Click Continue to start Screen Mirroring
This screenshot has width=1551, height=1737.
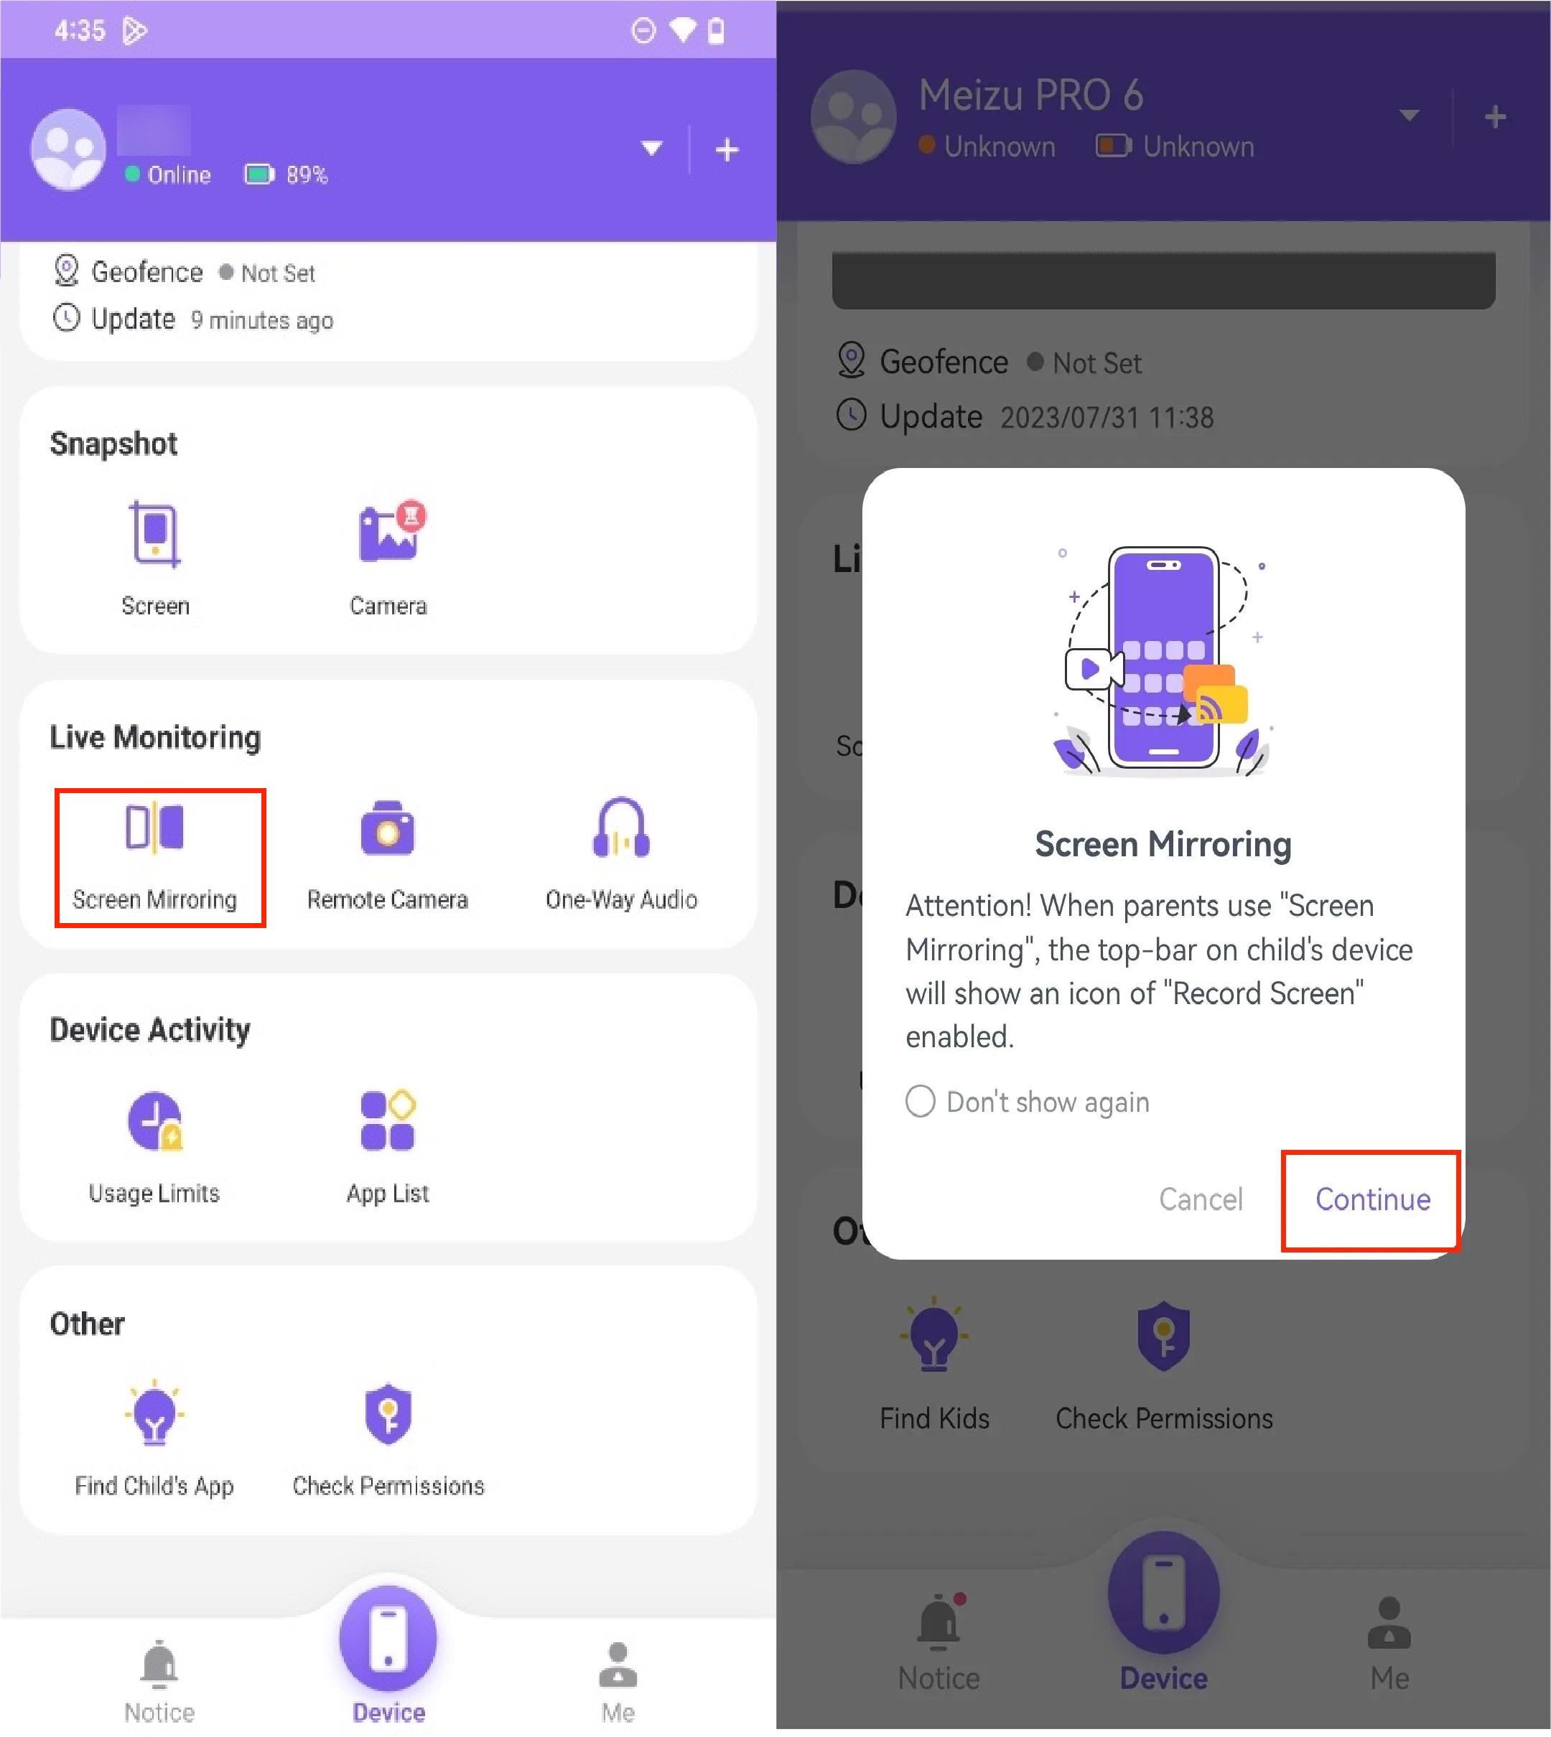pyautogui.click(x=1370, y=1197)
